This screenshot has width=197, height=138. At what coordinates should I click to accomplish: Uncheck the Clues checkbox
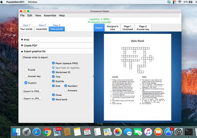tap(53, 95)
